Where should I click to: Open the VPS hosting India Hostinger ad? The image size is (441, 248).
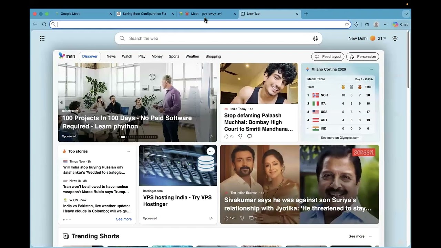point(177,201)
